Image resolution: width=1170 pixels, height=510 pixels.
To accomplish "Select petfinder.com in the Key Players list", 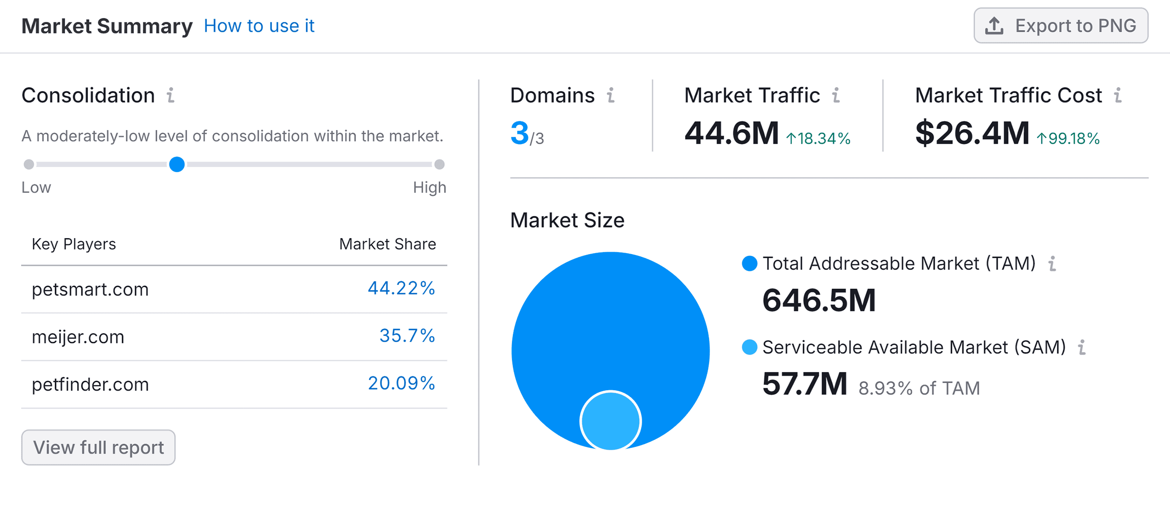I will pos(89,385).
